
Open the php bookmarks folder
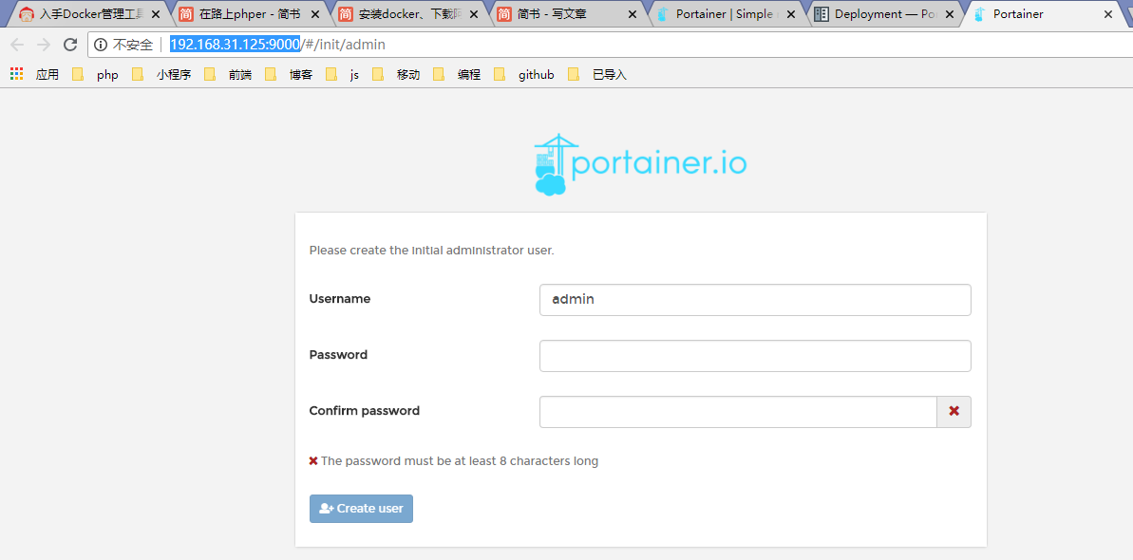click(x=107, y=73)
